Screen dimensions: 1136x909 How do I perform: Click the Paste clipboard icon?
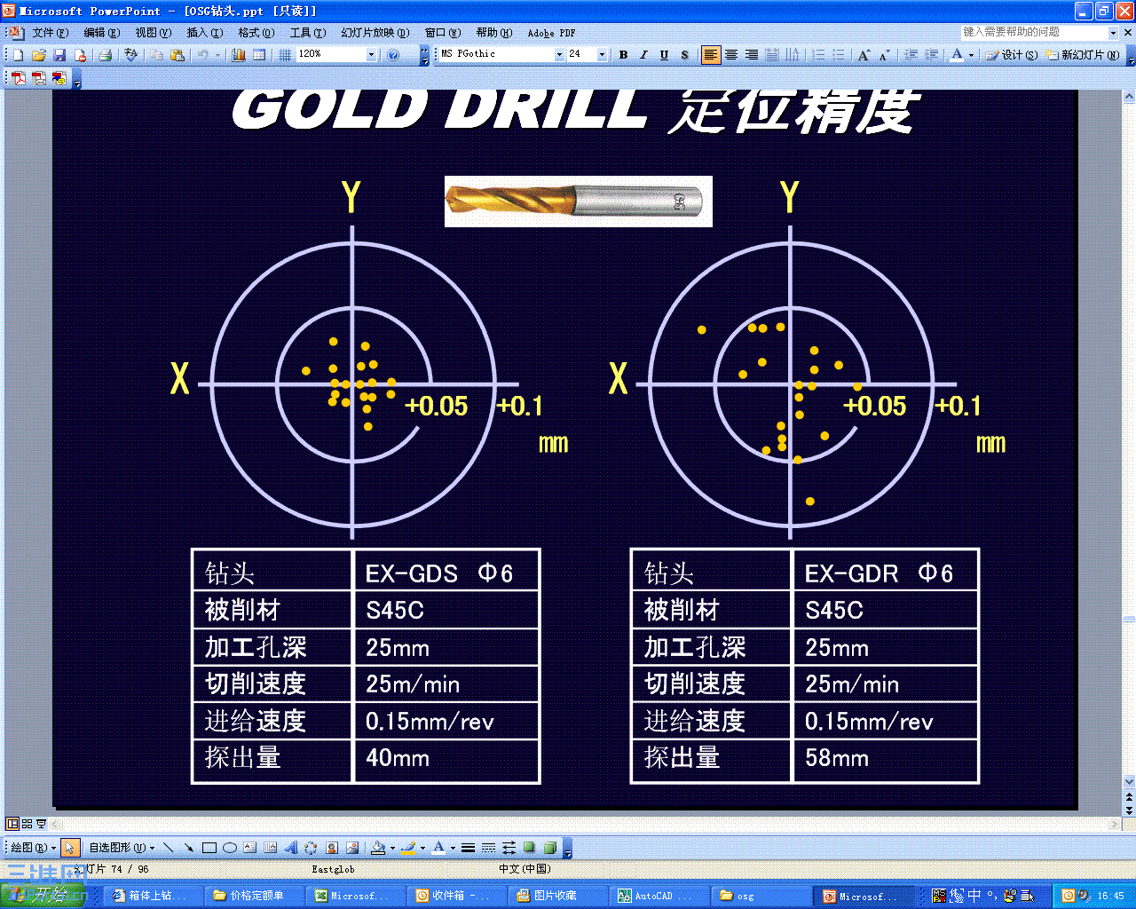pos(177,55)
